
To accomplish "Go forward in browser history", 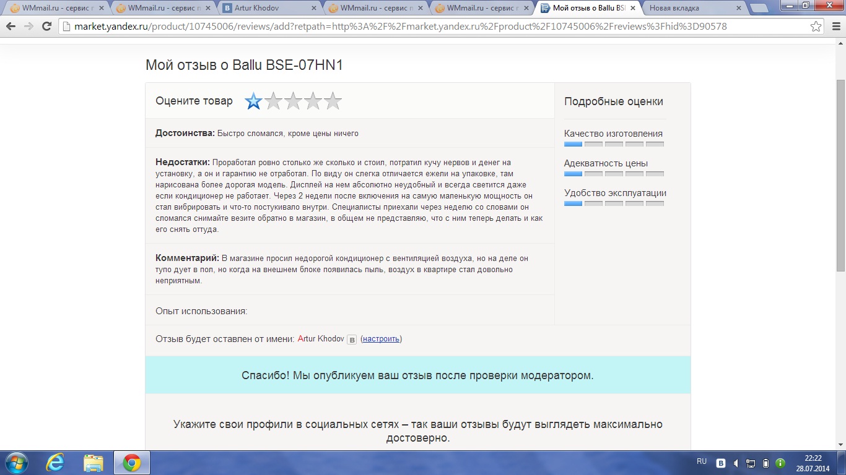I will pos(28,27).
